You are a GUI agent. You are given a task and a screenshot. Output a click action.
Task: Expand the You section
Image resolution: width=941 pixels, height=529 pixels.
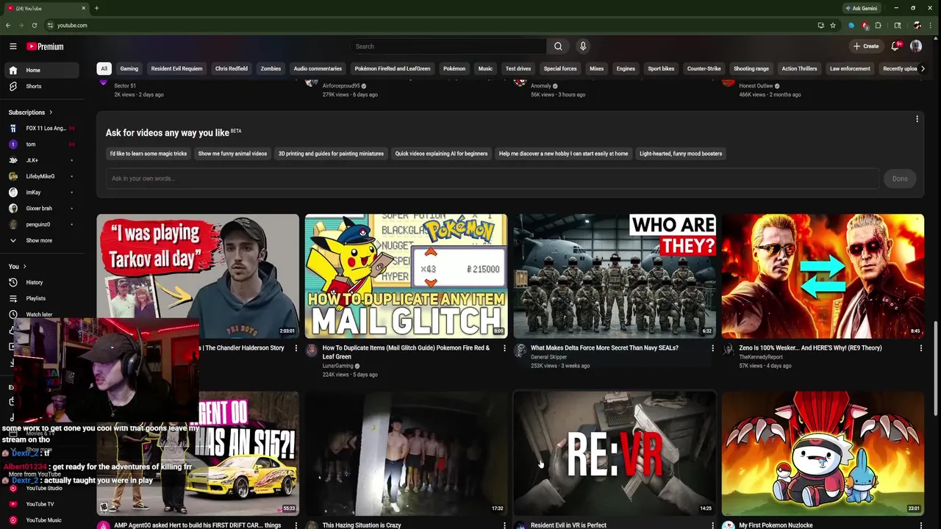coord(18,267)
